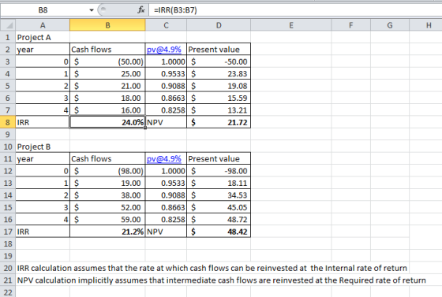Select the 24.0% IRR cell
Image resolution: width=442 pixels, height=297 pixels.
pos(107,122)
